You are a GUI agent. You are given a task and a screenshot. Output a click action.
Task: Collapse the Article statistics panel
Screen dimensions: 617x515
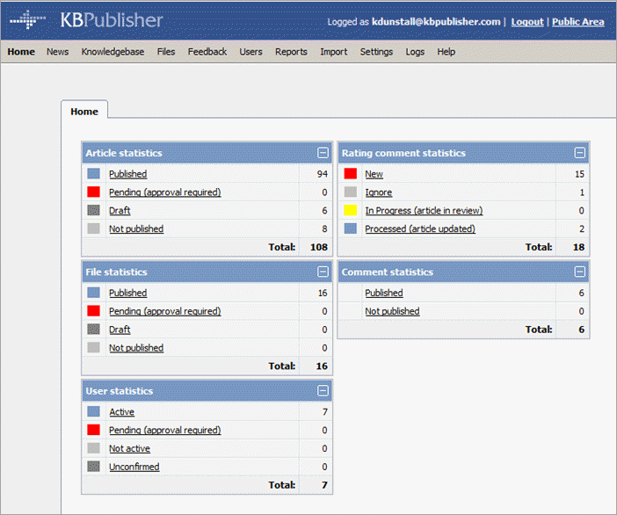pyautogui.click(x=323, y=153)
